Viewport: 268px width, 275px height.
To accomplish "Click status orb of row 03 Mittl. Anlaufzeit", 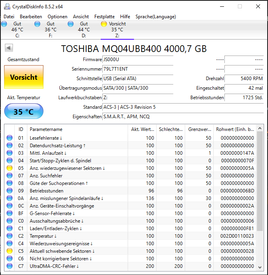I will point(10,153).
